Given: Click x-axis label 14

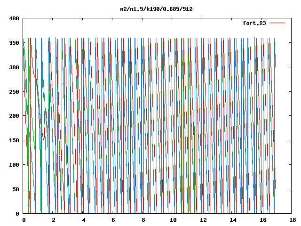Looking at the screenshot, I should 233,220.
